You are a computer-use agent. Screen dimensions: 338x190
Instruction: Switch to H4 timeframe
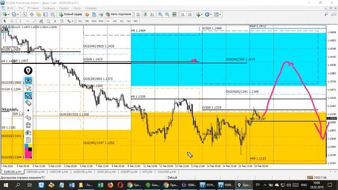(x=115, y=21)
